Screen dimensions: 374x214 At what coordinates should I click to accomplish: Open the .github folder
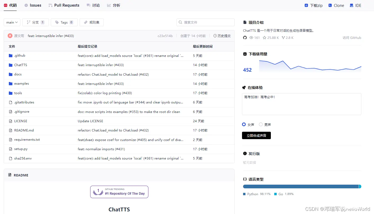point(20,56)
